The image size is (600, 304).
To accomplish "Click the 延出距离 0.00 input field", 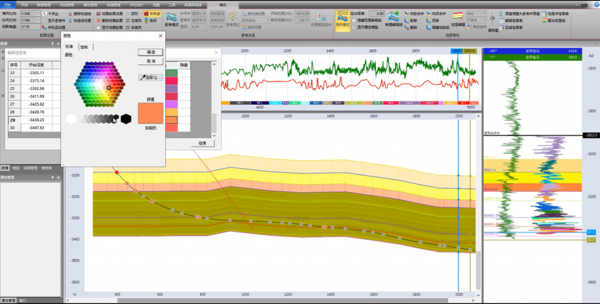I will coord(377,14).
